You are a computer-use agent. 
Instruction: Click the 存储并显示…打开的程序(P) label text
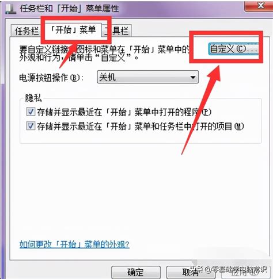pyautogui.click(x=124, y=112)
